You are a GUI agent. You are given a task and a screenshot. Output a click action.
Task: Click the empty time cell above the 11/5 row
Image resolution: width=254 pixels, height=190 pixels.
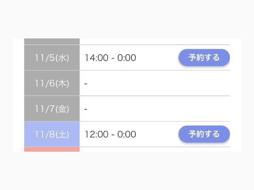click(154, 41)
